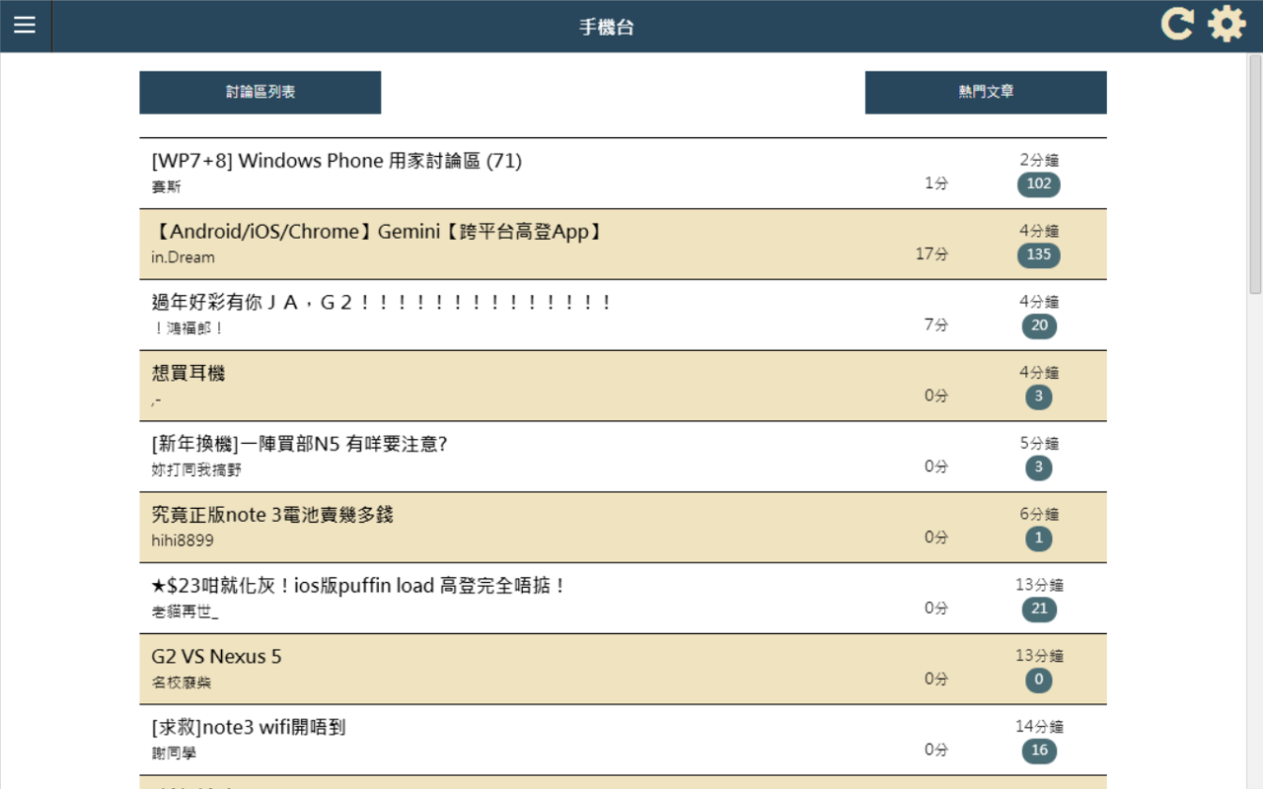Open the 一陣買部N5 有咩要注意 thread
The height and width of the screenshot is (789, 1263).
pos(300,445)
